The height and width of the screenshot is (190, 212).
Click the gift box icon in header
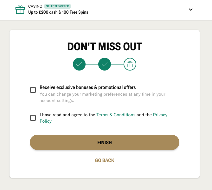tap(20, 10)
